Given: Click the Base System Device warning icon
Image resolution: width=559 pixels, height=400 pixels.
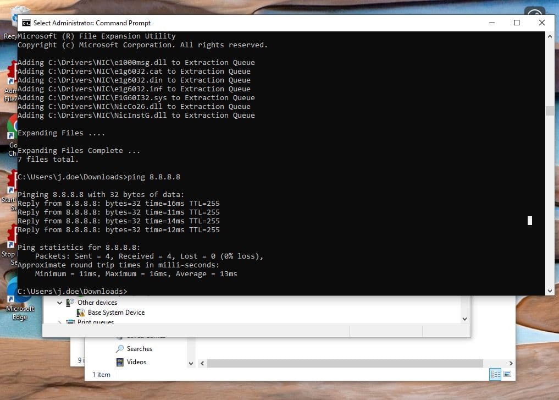Looking at the screenshot, I should tap(81, 313).
